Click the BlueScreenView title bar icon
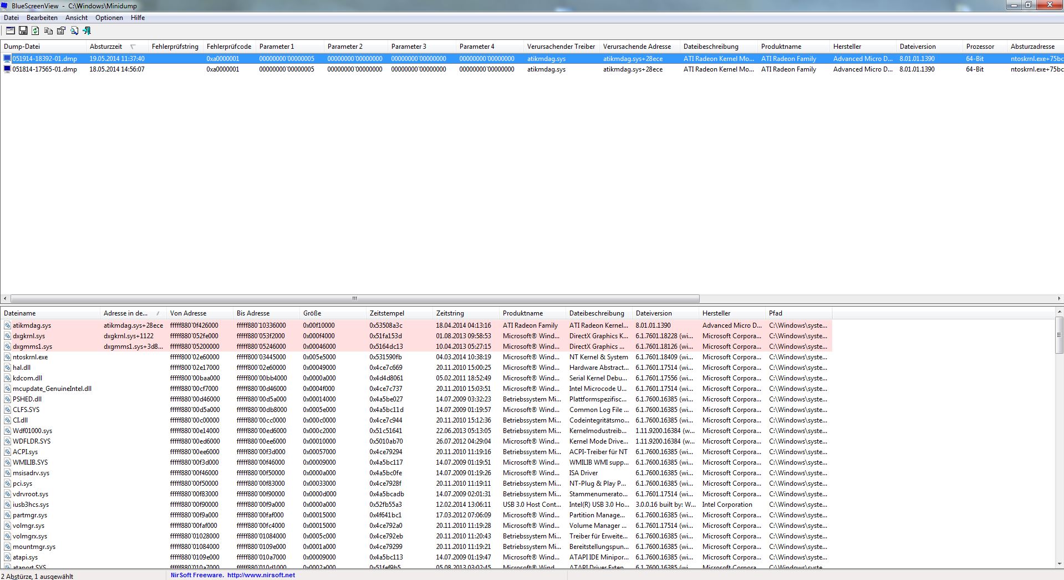This screenshot has height=580, width=1064. 4,6
